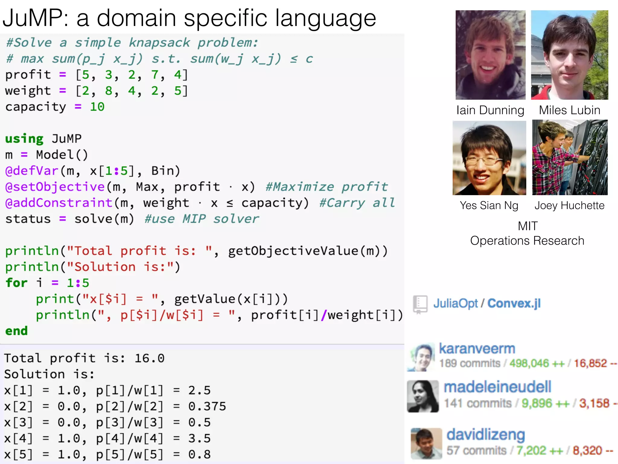618x464 pixels.
Task: Click the slide title 'JuMP: a domain specific language'
Action: [x=190, y=18]
